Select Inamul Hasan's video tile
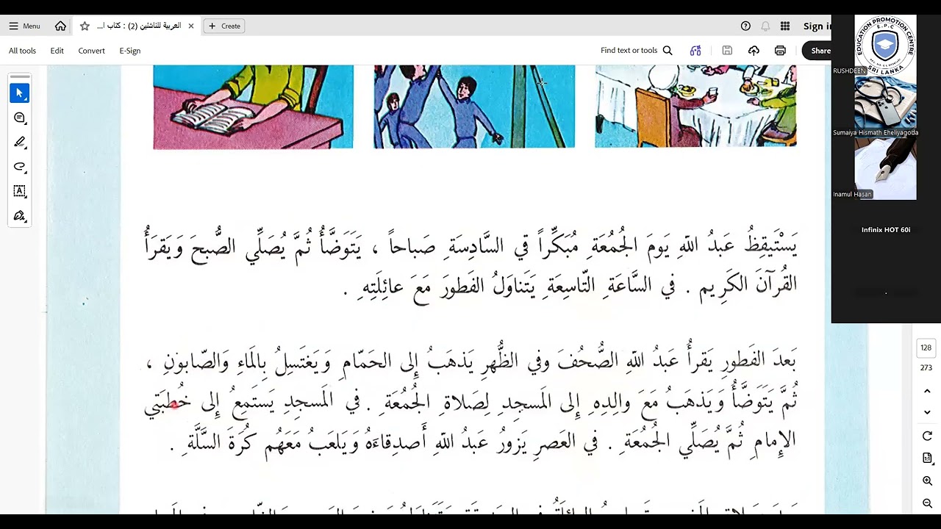The height and width of the screenshot is (529, 941). click(x=885, y=168)
